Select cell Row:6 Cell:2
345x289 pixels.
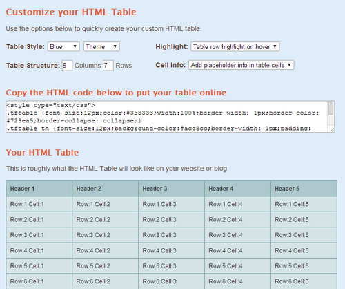coord(106,281)
